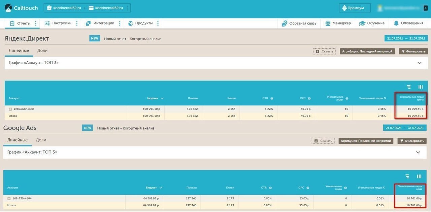
Task: Switch to Доли tab in Яндекс.Директ
Action: pyautogui.click(x=42, y=51)
